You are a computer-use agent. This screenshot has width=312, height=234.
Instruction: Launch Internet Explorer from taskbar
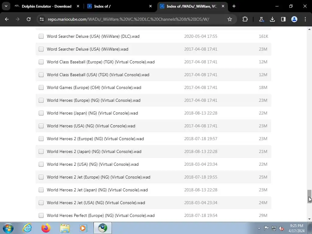27,228
